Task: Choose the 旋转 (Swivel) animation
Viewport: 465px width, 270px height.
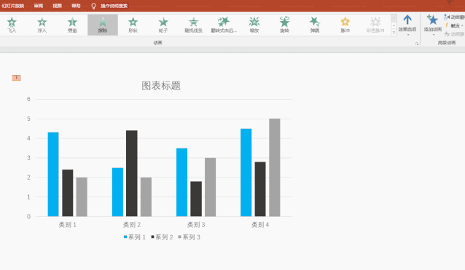Action: 284,25
